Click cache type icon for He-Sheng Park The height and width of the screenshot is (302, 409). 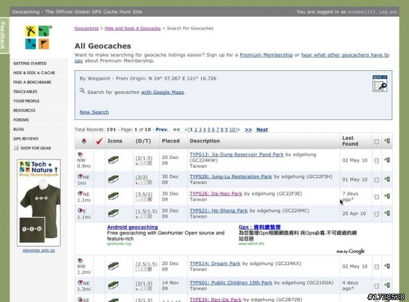click(113, 213)
